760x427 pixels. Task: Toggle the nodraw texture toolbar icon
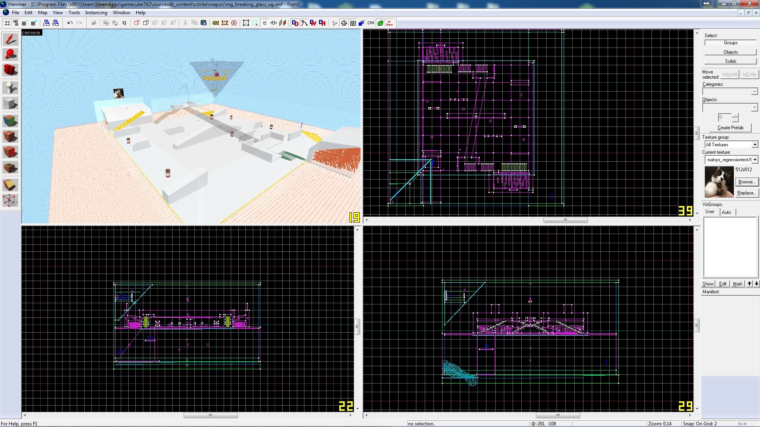point(389,23)
